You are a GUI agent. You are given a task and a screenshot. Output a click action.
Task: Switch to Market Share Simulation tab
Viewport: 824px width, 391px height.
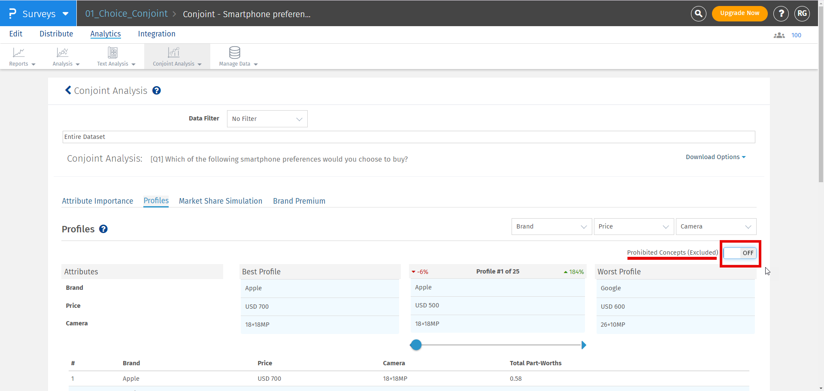click(x=220, y=201)
